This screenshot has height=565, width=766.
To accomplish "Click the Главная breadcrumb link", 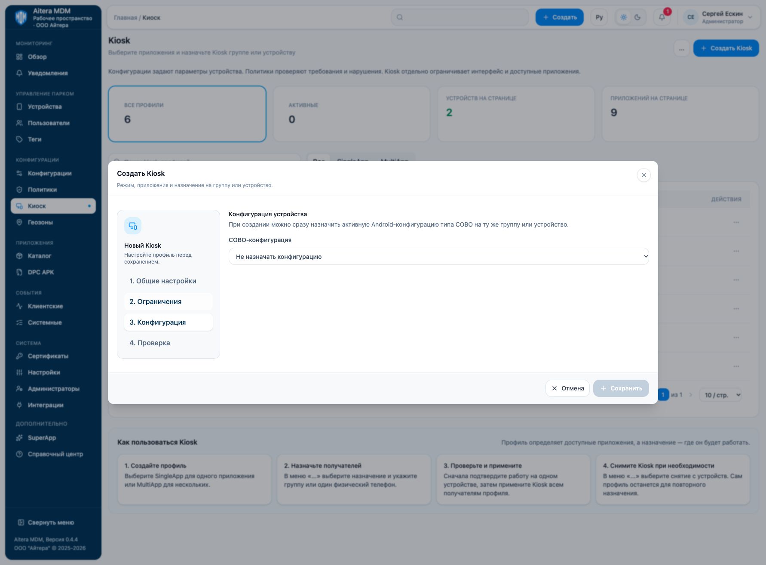I will [x=125, y=18].
